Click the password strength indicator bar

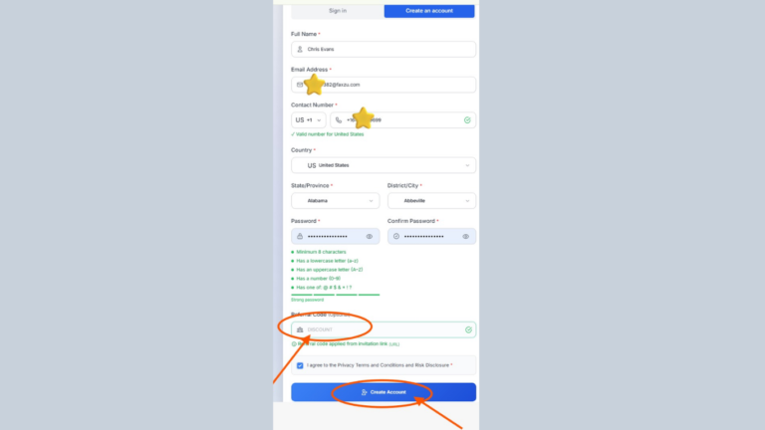(335, 295)
